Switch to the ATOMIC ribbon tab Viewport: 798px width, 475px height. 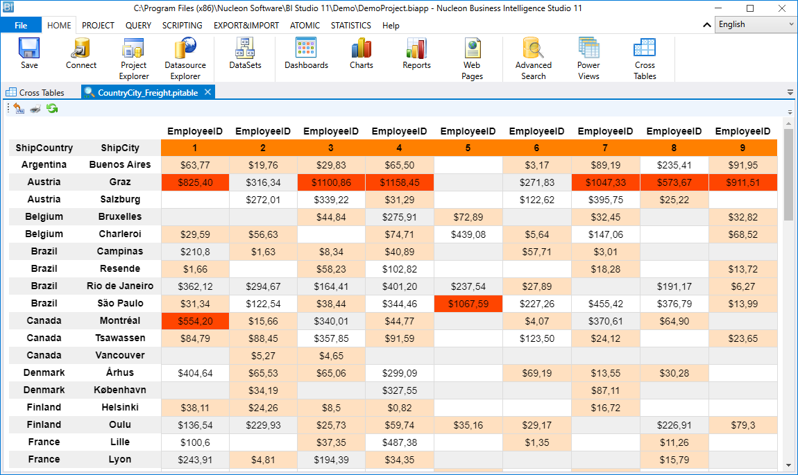[x=305, y=26]
